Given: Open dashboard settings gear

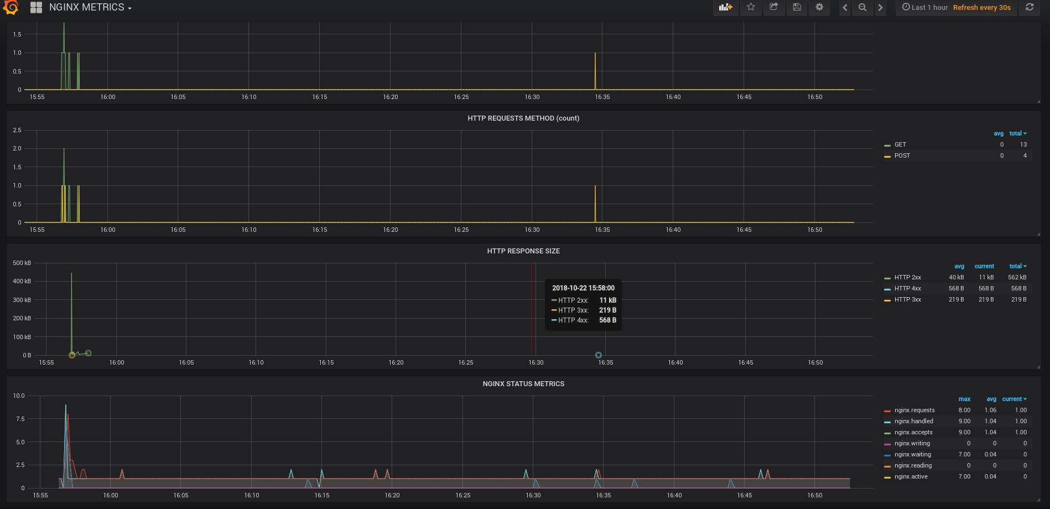Looking at the screenshot, I should (819, 7).
